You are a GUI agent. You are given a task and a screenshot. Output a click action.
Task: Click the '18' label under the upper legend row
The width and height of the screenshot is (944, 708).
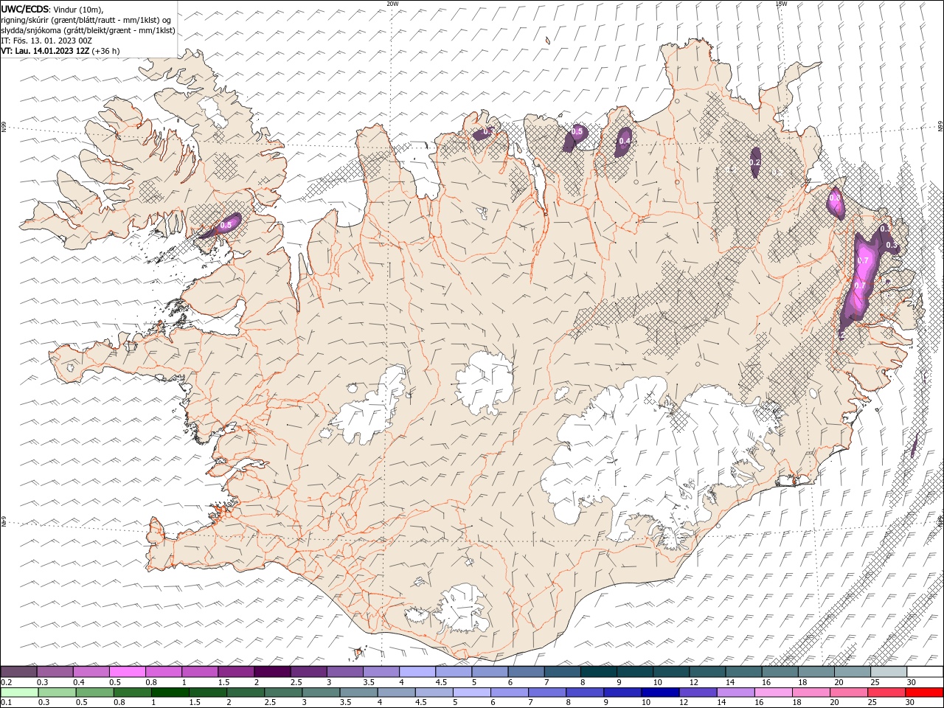click(x=802, y=682)
